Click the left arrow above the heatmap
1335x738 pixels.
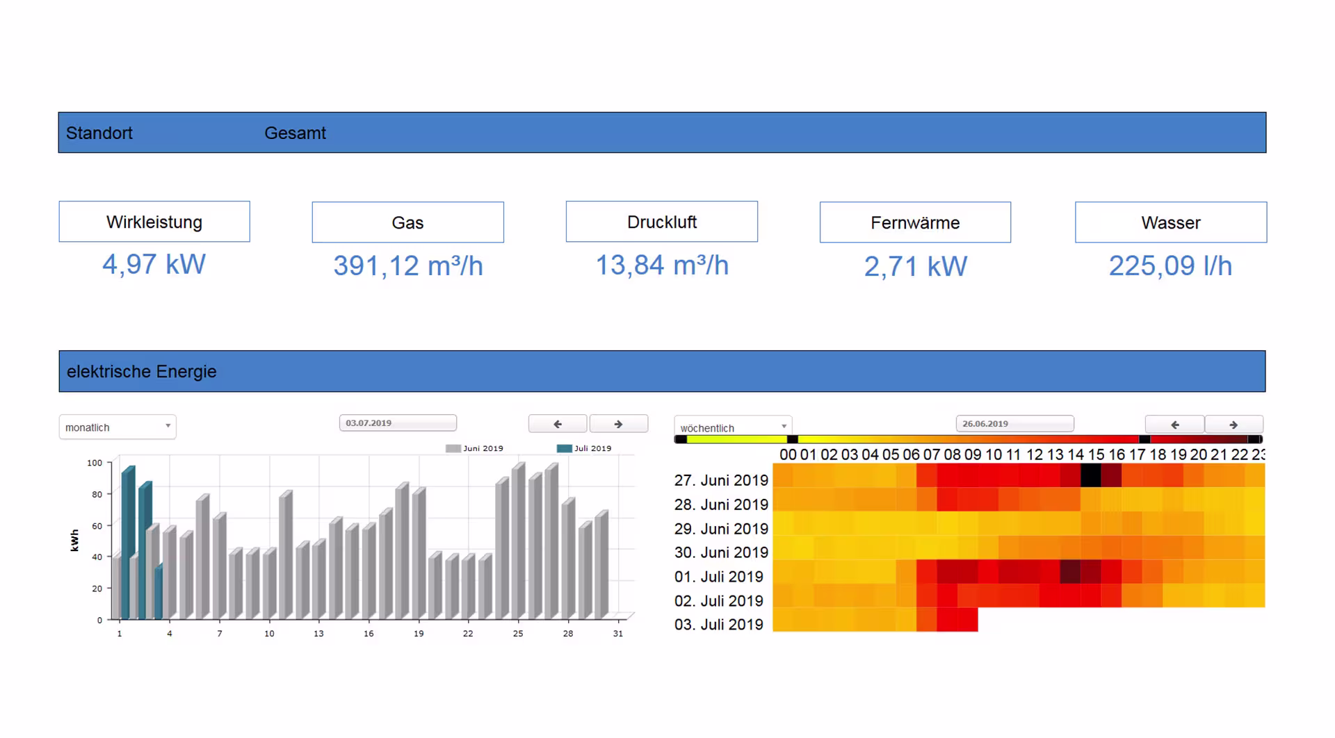[x=1174, y=423]
